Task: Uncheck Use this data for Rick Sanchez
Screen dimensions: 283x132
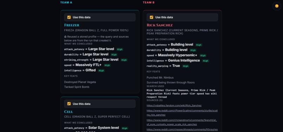Action: click(x=151, y=17)
